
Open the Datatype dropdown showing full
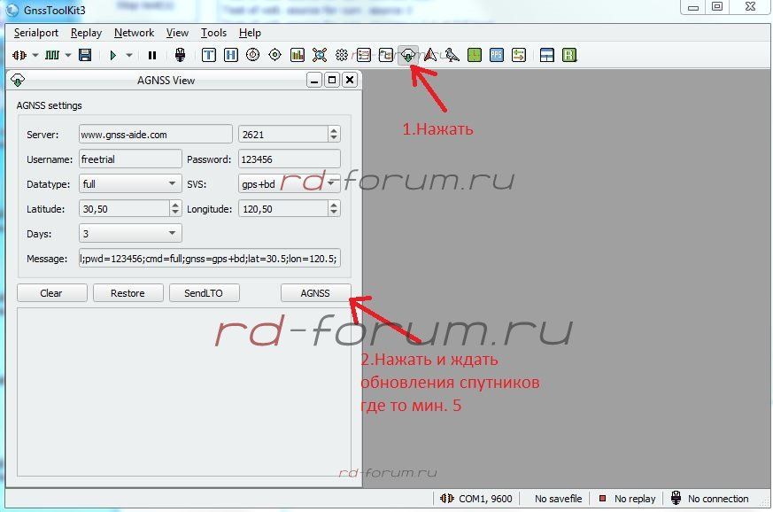click(130, 184)
